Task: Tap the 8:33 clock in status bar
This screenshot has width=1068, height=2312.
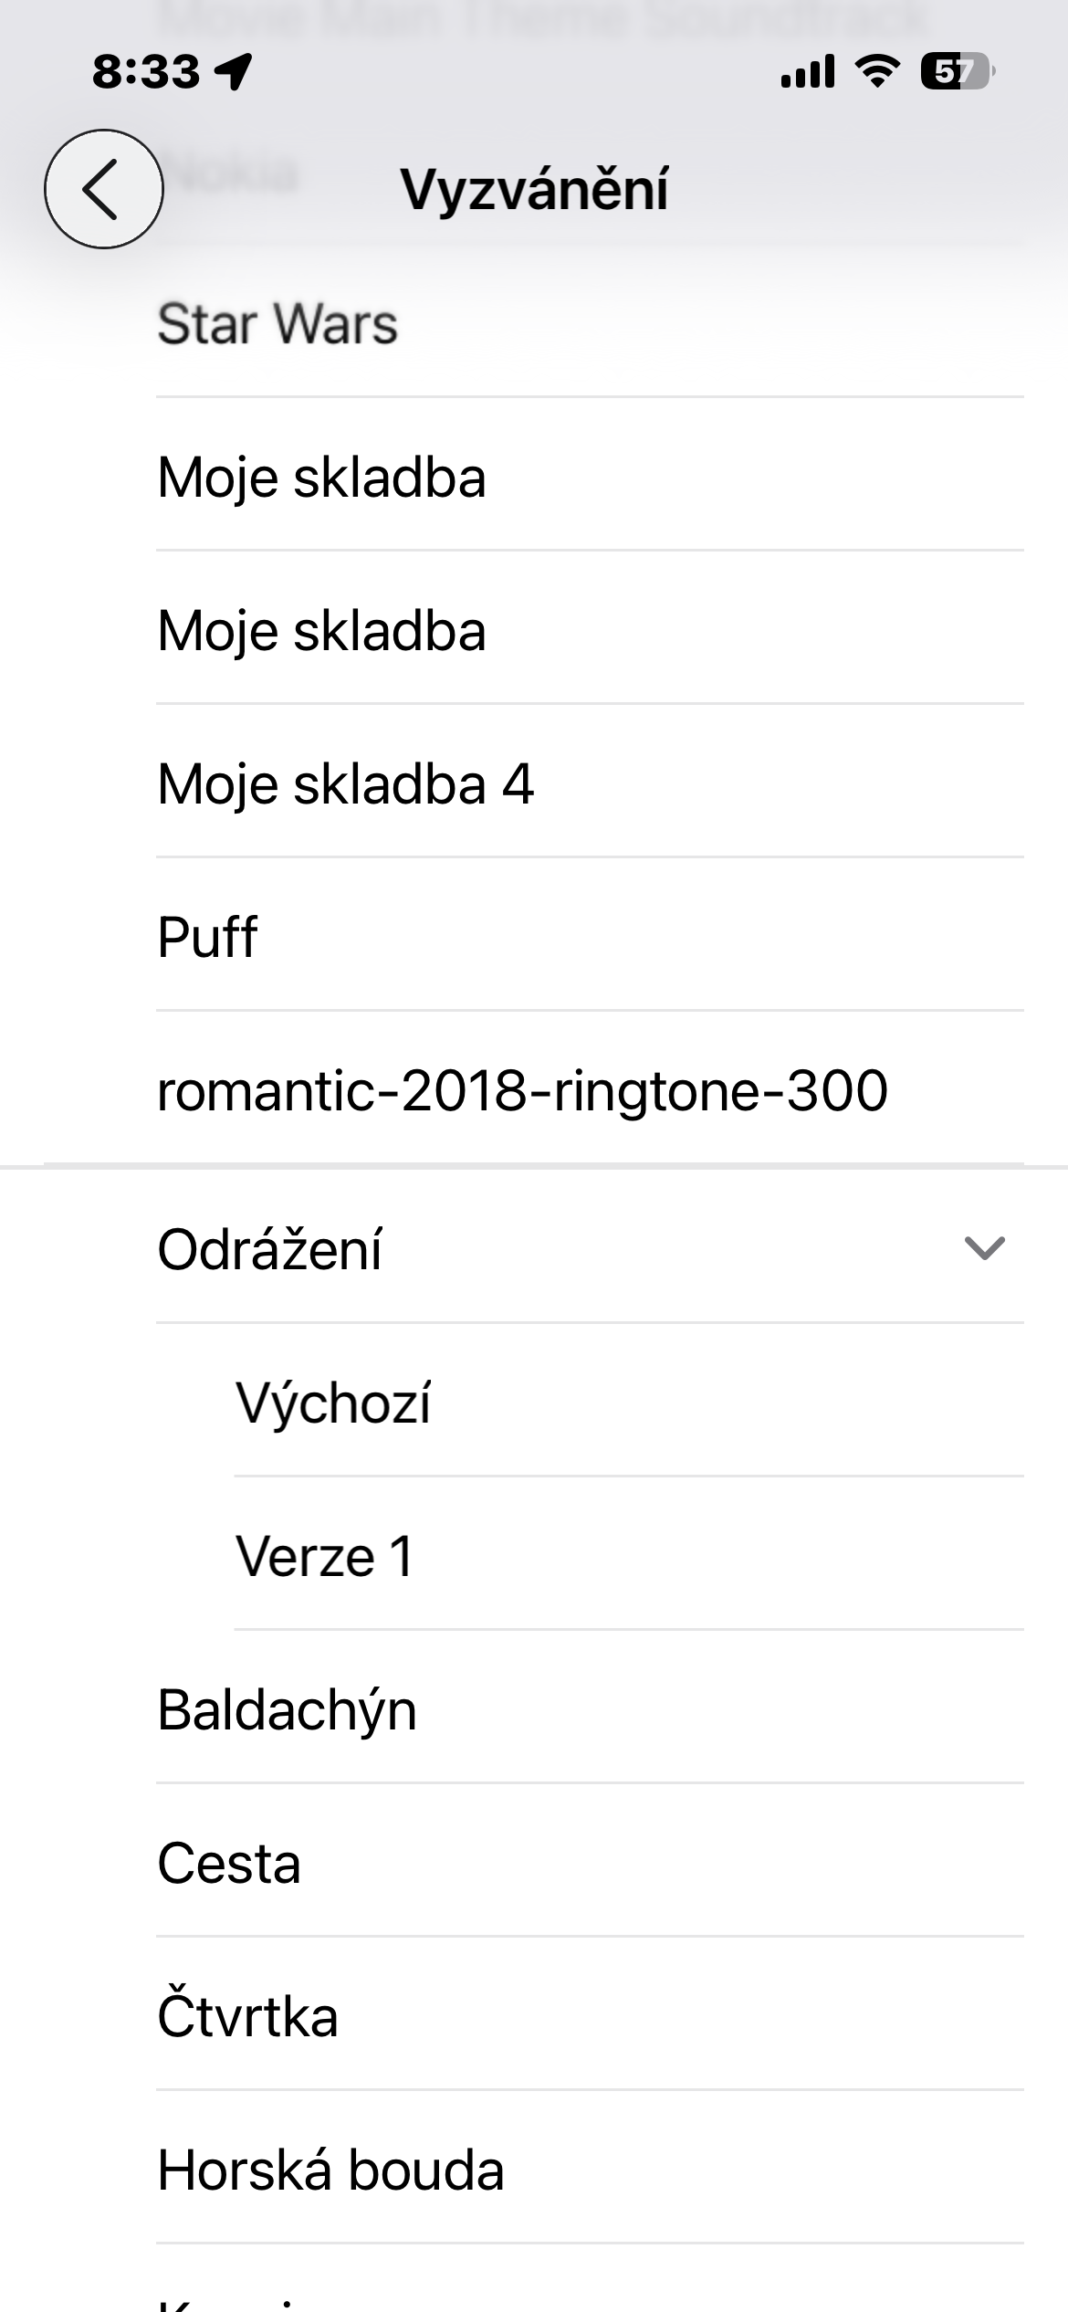Action: [x=146, y=71]
